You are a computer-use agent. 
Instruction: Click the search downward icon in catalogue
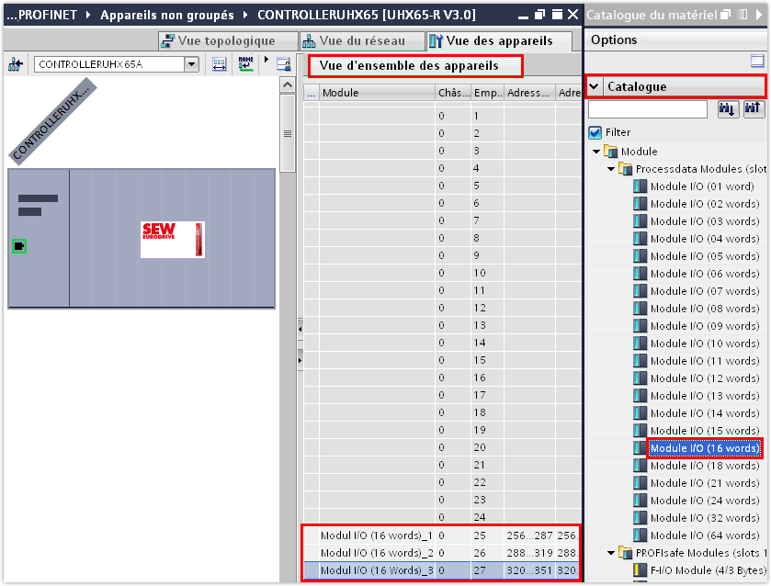[x=727, y=109]
